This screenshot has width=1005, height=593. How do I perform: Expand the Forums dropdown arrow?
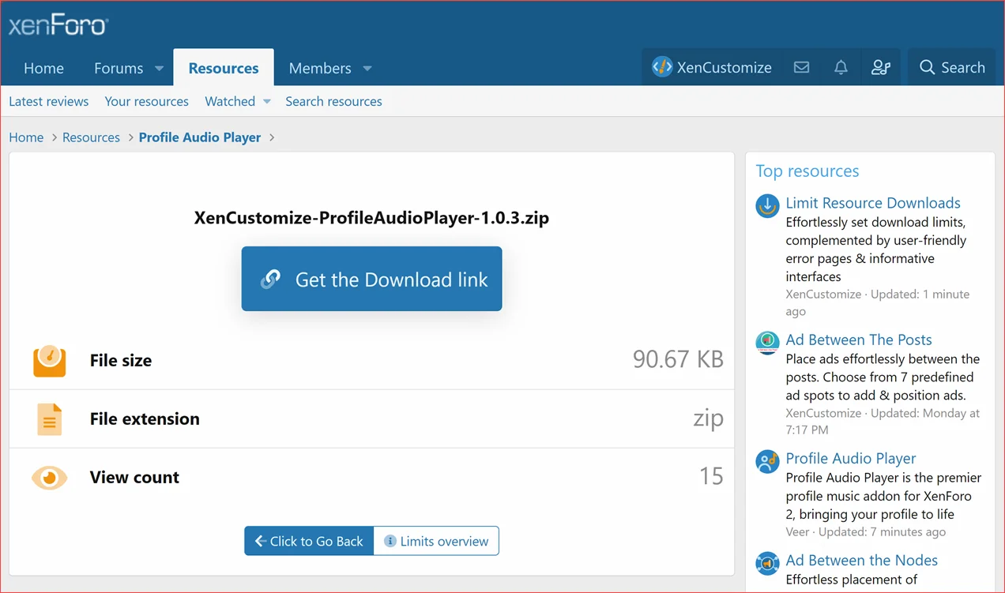click(x=158, y=68)
